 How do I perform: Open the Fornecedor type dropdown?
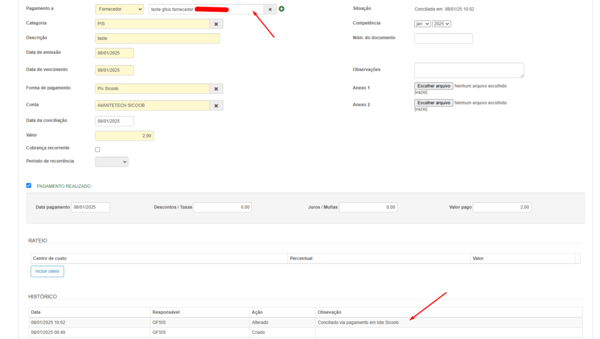[x=120, y=9]
